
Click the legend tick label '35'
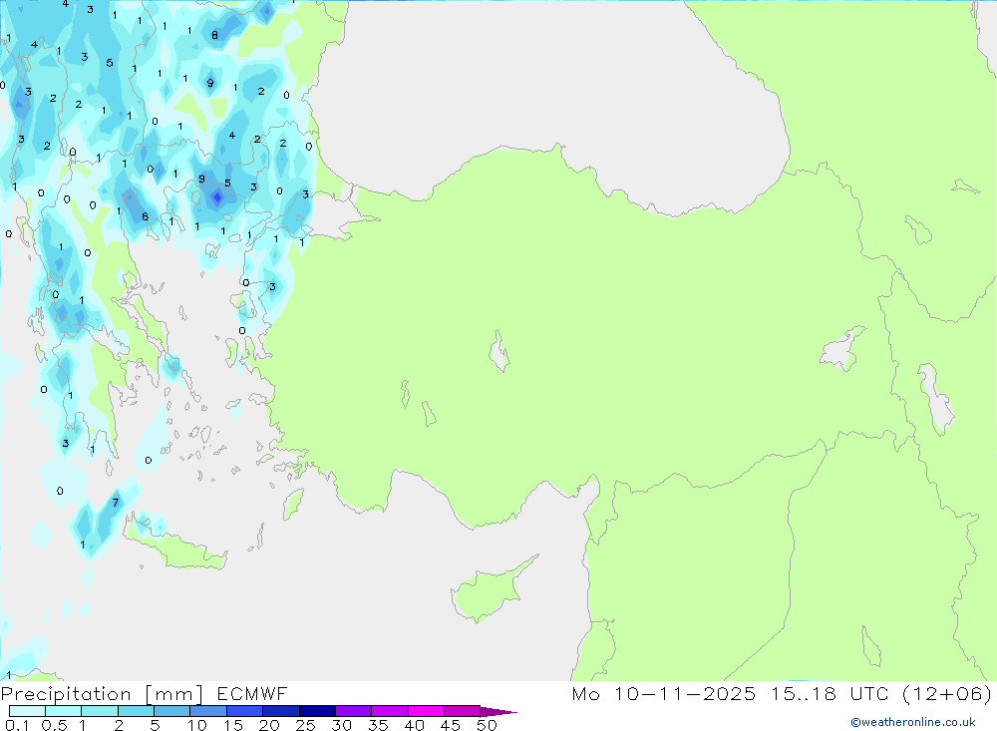[378, 725]
